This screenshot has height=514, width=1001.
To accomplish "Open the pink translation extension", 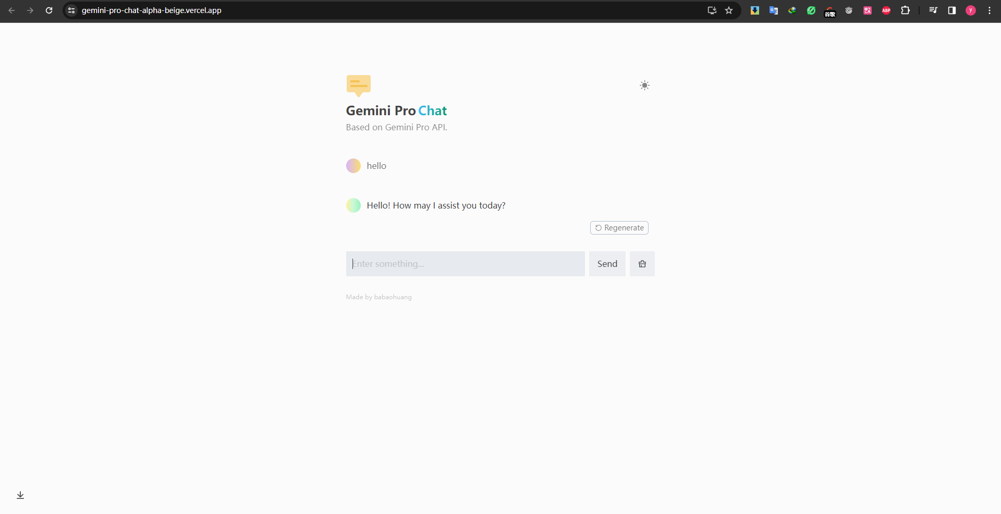I will pyautogui.click(x=868, y=10).
